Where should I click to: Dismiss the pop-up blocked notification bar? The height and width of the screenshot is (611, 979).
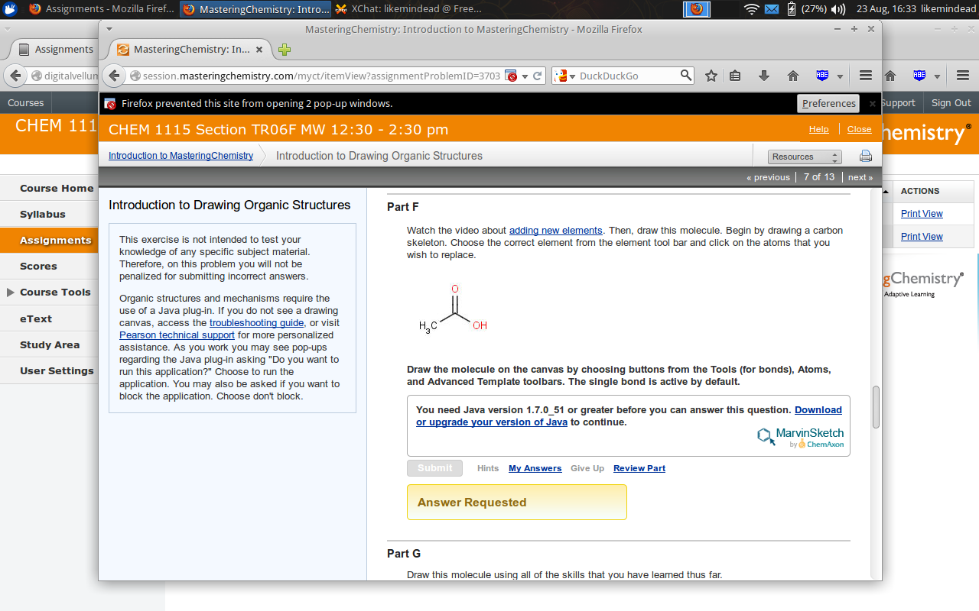pyautogui.click(x=872, y=104)
